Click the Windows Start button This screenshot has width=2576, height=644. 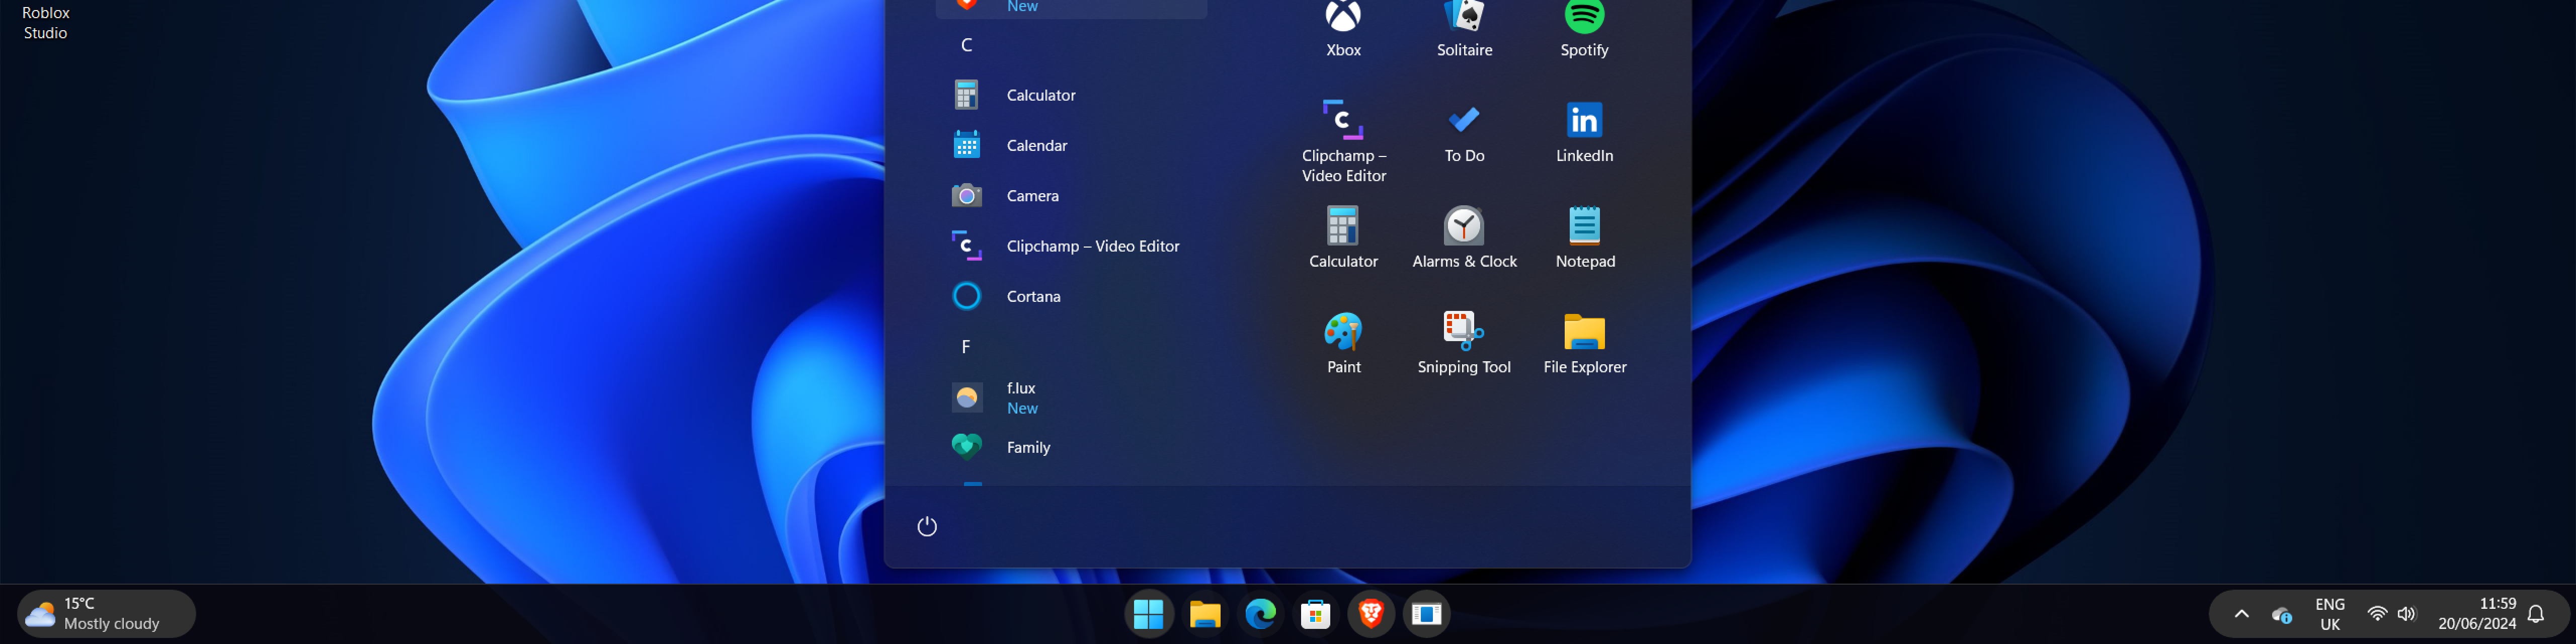pos(1149,614)
